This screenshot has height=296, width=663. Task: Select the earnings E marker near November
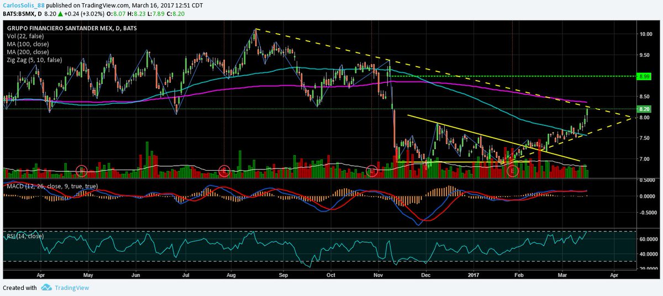click(x=372, y=171)
